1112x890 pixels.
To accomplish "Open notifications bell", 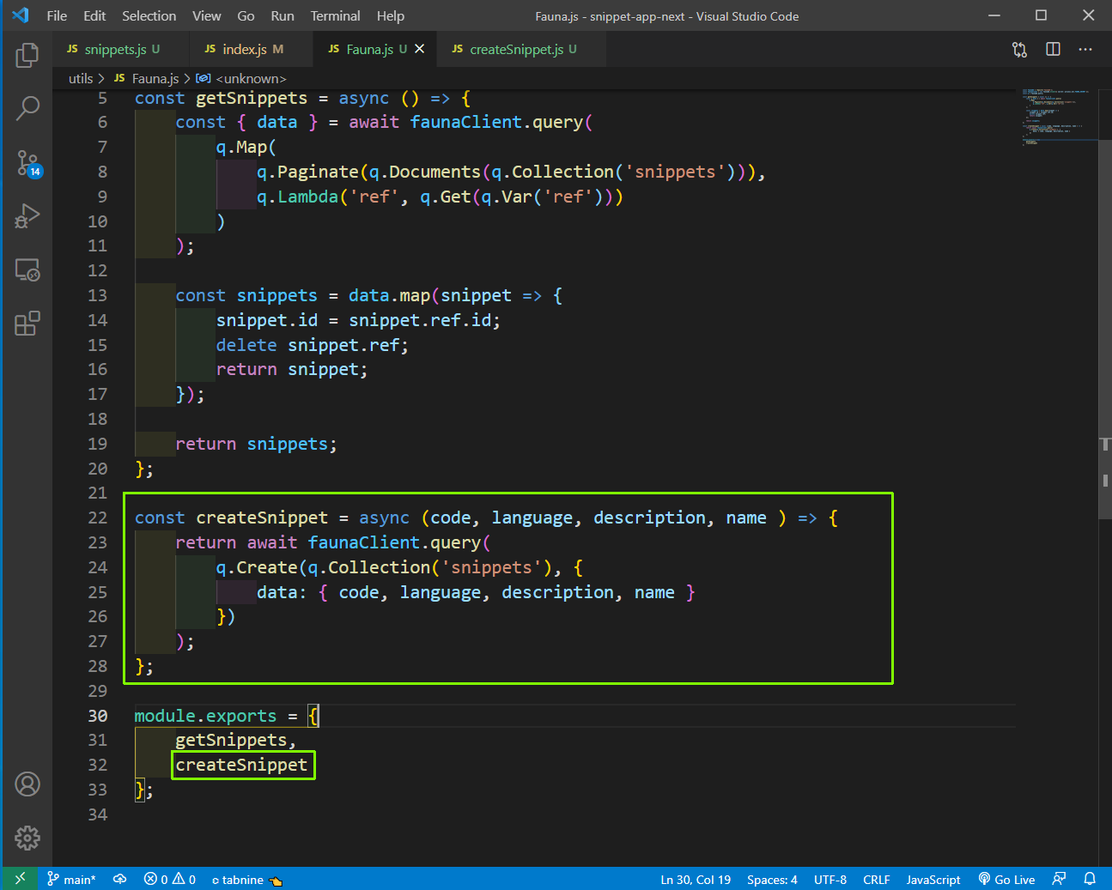I will (x=1090, y=879).
